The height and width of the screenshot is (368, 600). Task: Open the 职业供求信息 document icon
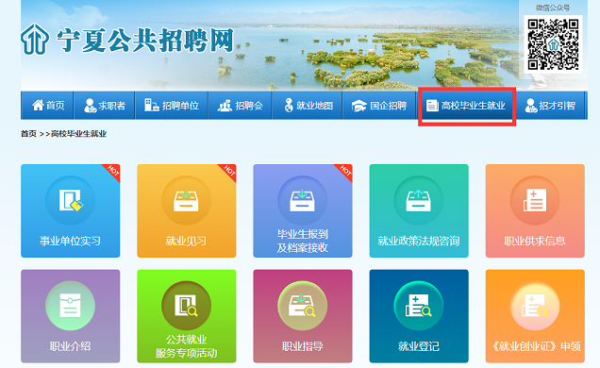pos(535,200)
